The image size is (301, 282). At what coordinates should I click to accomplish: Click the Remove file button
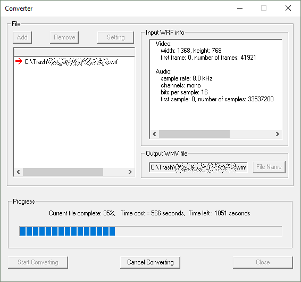(64, 37)
